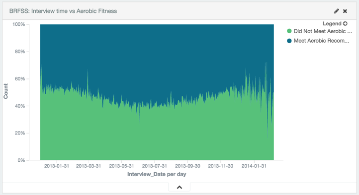Click the 2013-01-31 x-axis label
The height and width of the screenshot is (195, 359).
pos(57,166)
